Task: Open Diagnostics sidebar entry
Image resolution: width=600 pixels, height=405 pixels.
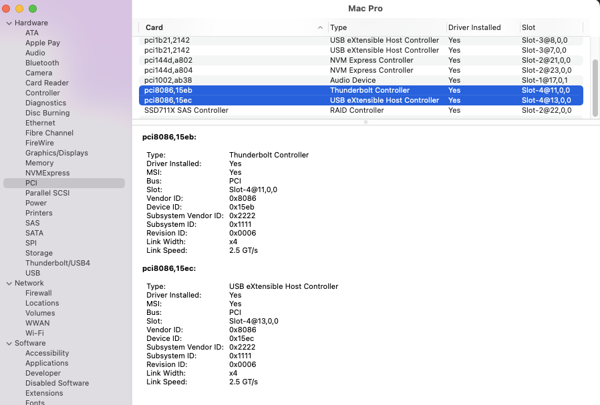Action: point(45,103)
